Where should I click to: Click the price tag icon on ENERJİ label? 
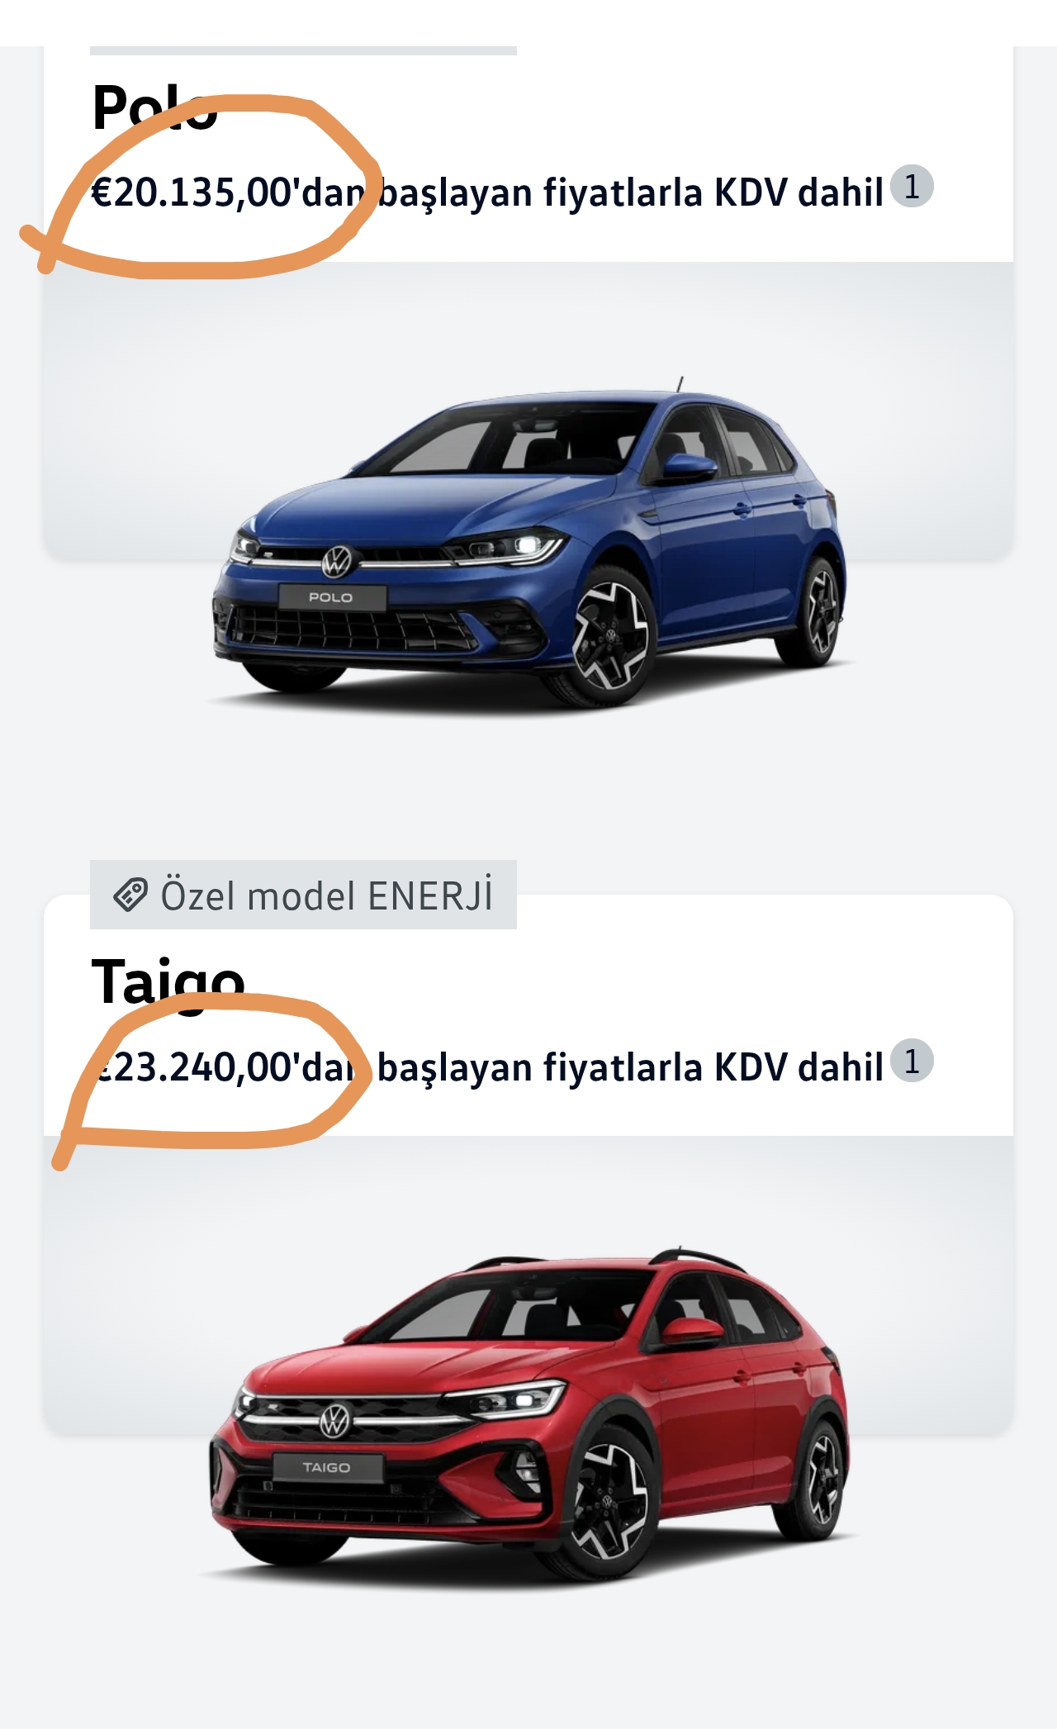tap(130, 895)
